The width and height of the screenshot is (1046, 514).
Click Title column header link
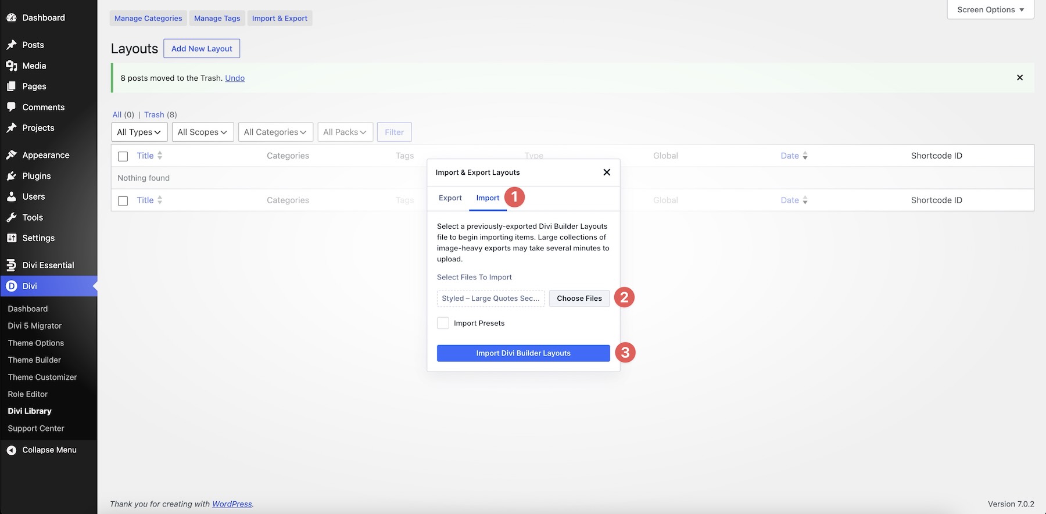(145, 156)
